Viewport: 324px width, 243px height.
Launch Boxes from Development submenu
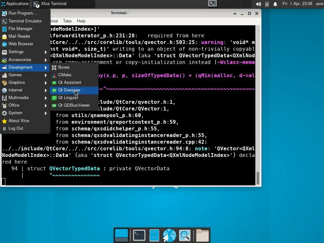74,67
